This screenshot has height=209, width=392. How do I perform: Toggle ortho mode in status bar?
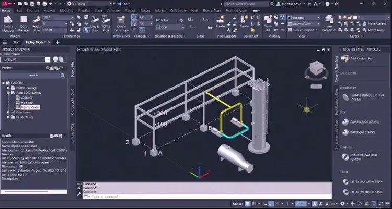tap(271, 204)
